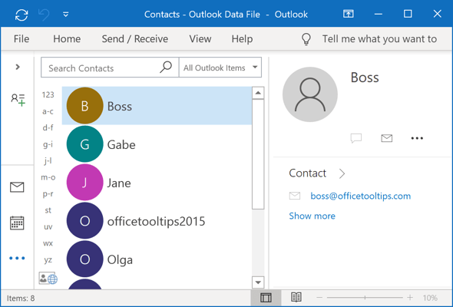The height and width of the screenshot is (307, 453).
Task: Open the All Outlook Items scope dropdown
Action: [220, 68]
